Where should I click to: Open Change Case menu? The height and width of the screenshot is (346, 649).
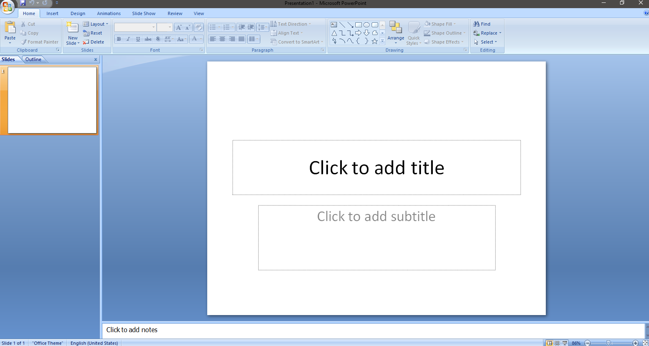182,39
